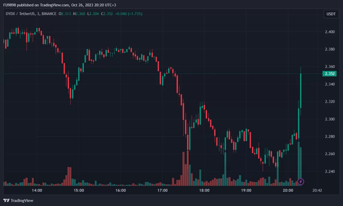Image resolution: width=343 pixels, height=206 pixels.
Task: Click the 20:00 time axis label
Action: [288, 190]
